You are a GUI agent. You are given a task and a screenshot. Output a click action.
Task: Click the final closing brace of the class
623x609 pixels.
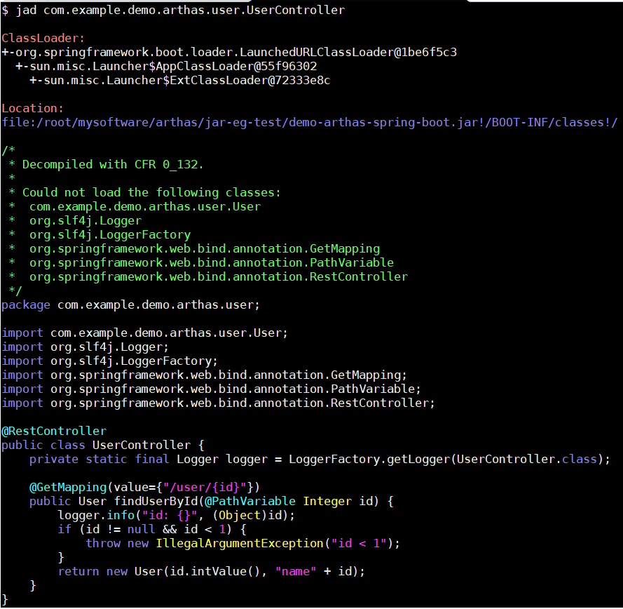pyautogui.click(x=5, y=599)
